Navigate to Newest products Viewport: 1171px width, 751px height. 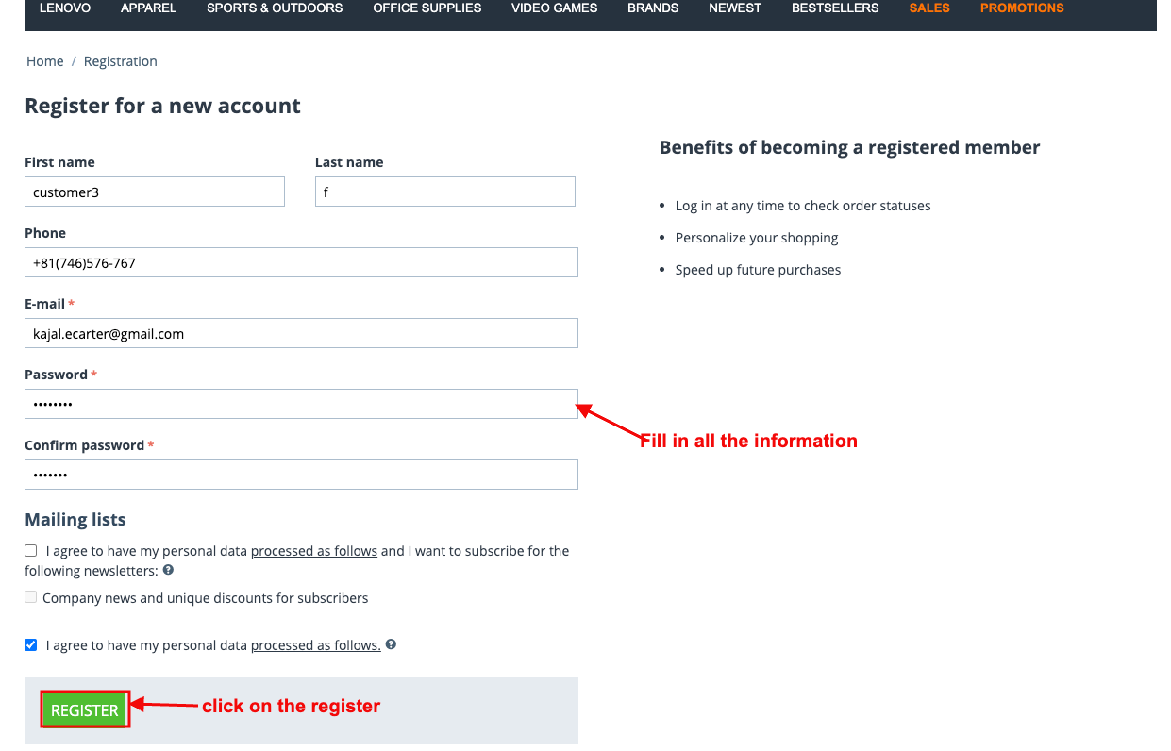(x=735, y=8)
